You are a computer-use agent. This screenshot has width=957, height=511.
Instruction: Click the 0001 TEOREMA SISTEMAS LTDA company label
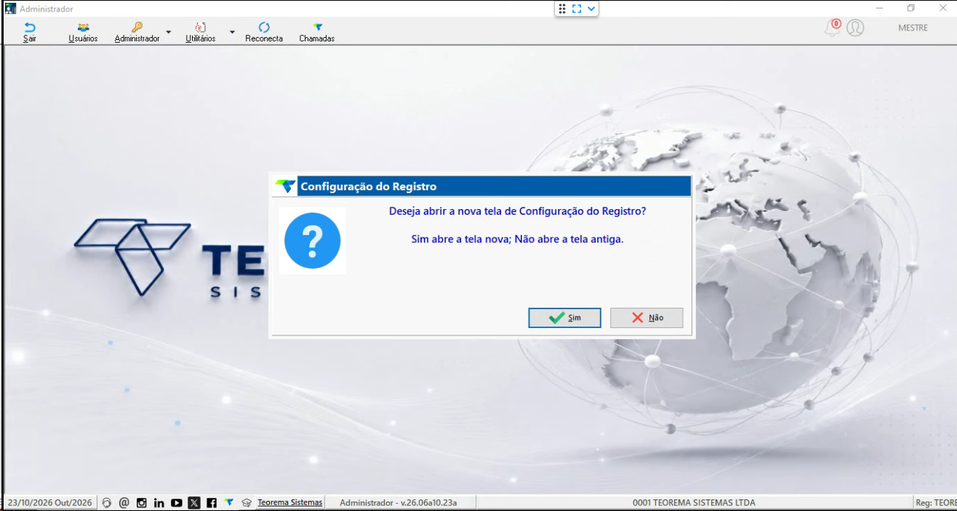pyautogui.click(x=694, y=502)
